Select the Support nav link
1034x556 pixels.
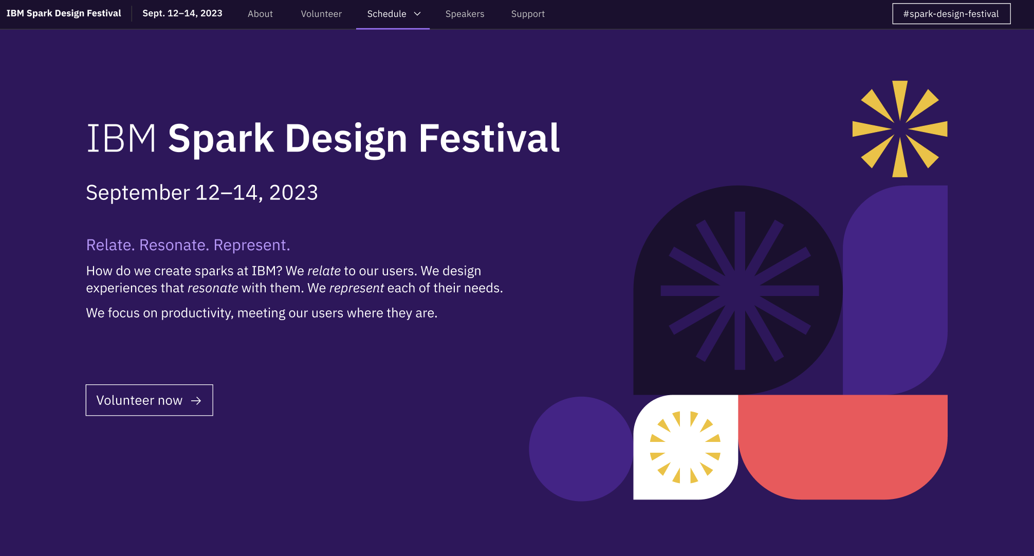click(528, 14)
